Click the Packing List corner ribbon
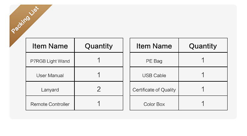247x136 pixels. 25,20
